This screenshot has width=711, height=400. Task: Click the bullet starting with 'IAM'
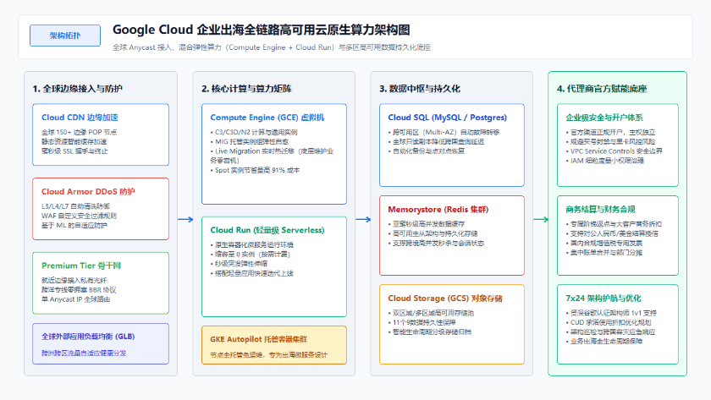click(605, 161)
